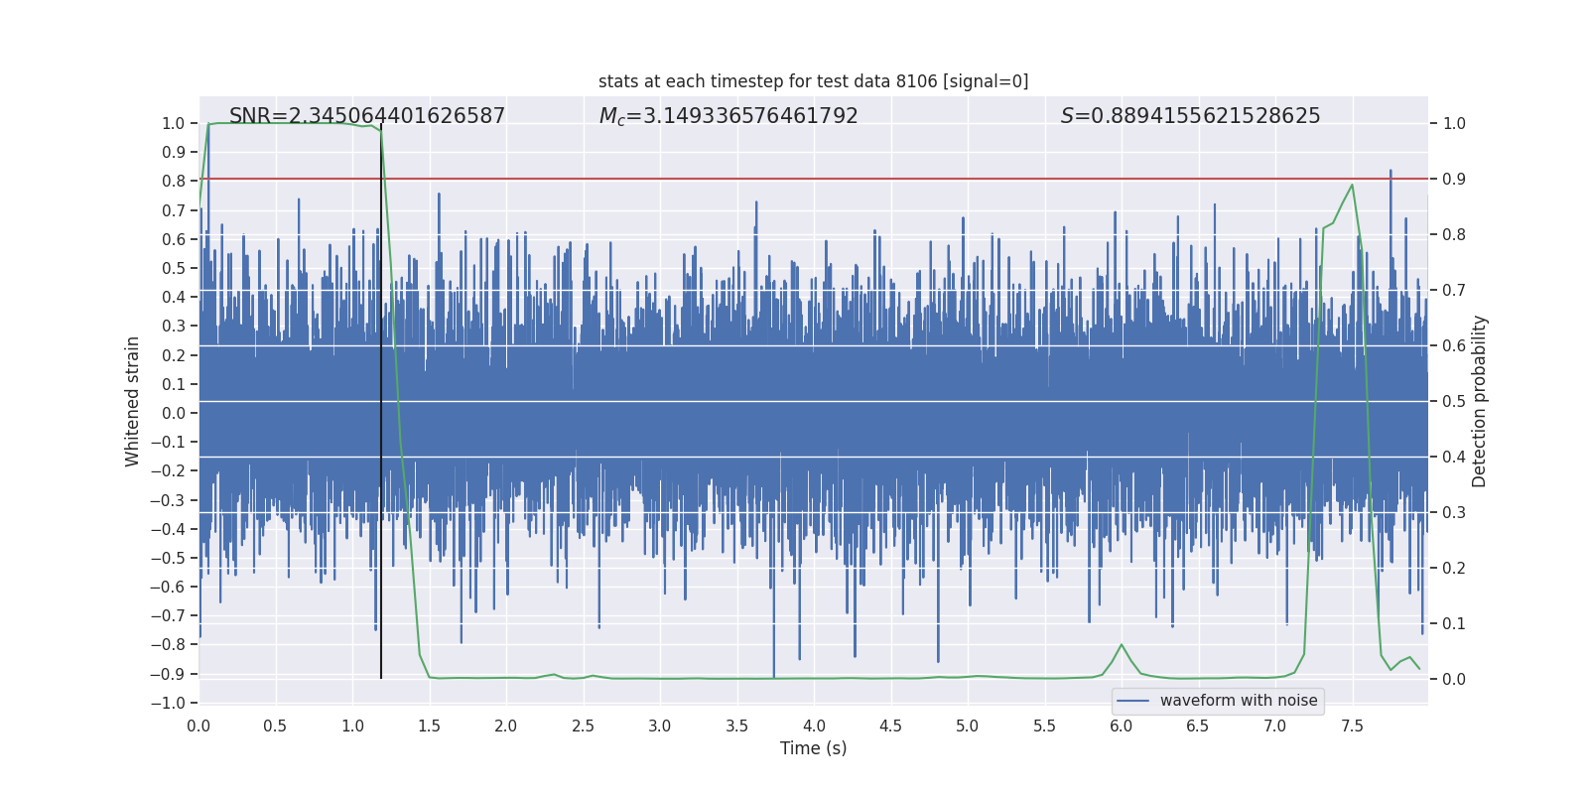Image resolution: width=1588 pixels, height=794 pixels.
Task: Click the -1.0 tick on the Whitened strain axis
Action: pyautogui.click(x=173, y=703)
